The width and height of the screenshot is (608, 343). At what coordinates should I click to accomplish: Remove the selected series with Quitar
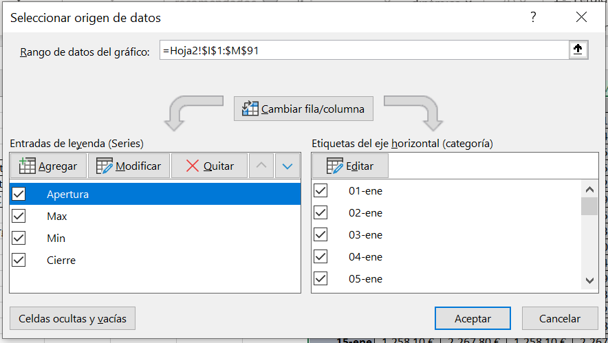pyautogui.click(x=209, y=166)
